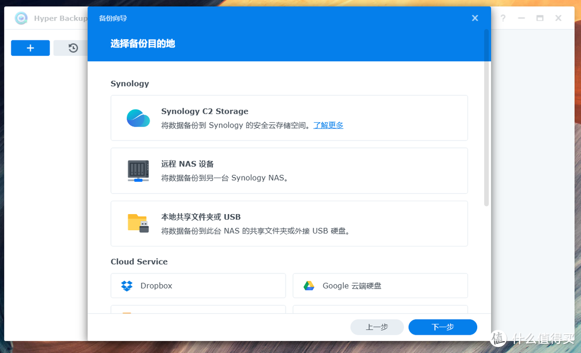
Task: Select the 远程 NAS 设备 destination card
Action: [x=289, y=170]
